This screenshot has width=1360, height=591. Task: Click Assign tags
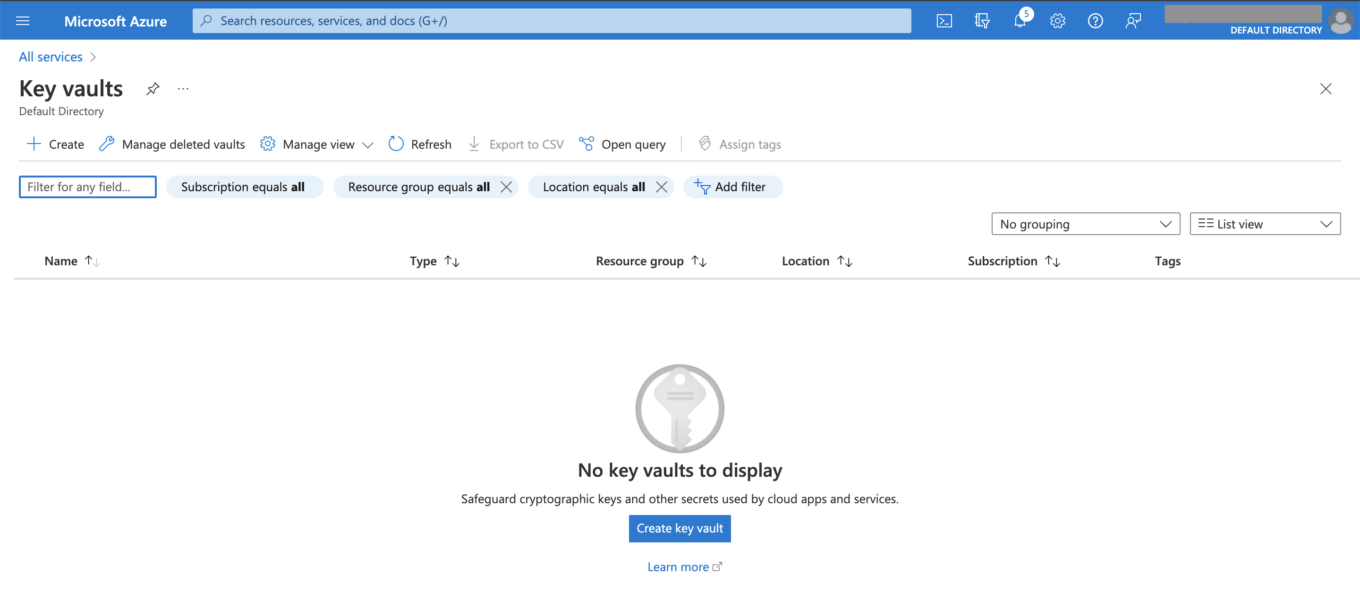(x=739, y=144)
